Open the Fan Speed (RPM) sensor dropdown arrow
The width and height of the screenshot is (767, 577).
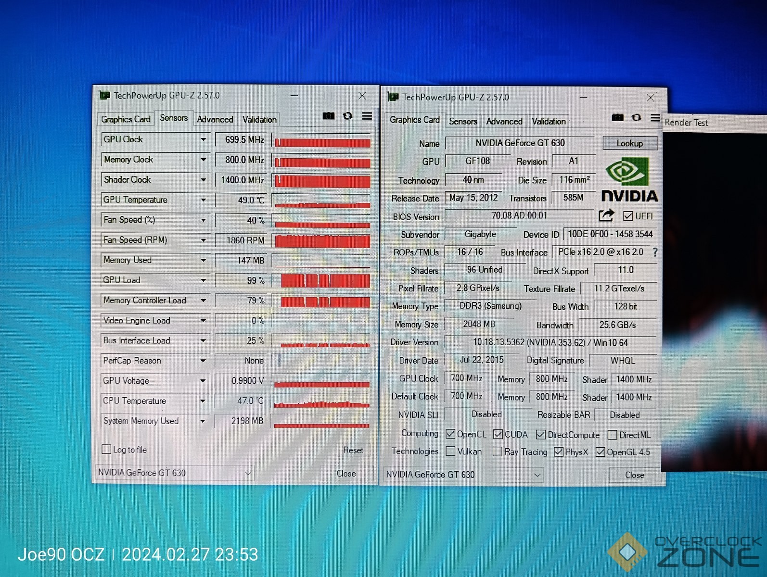click(204, 240)
